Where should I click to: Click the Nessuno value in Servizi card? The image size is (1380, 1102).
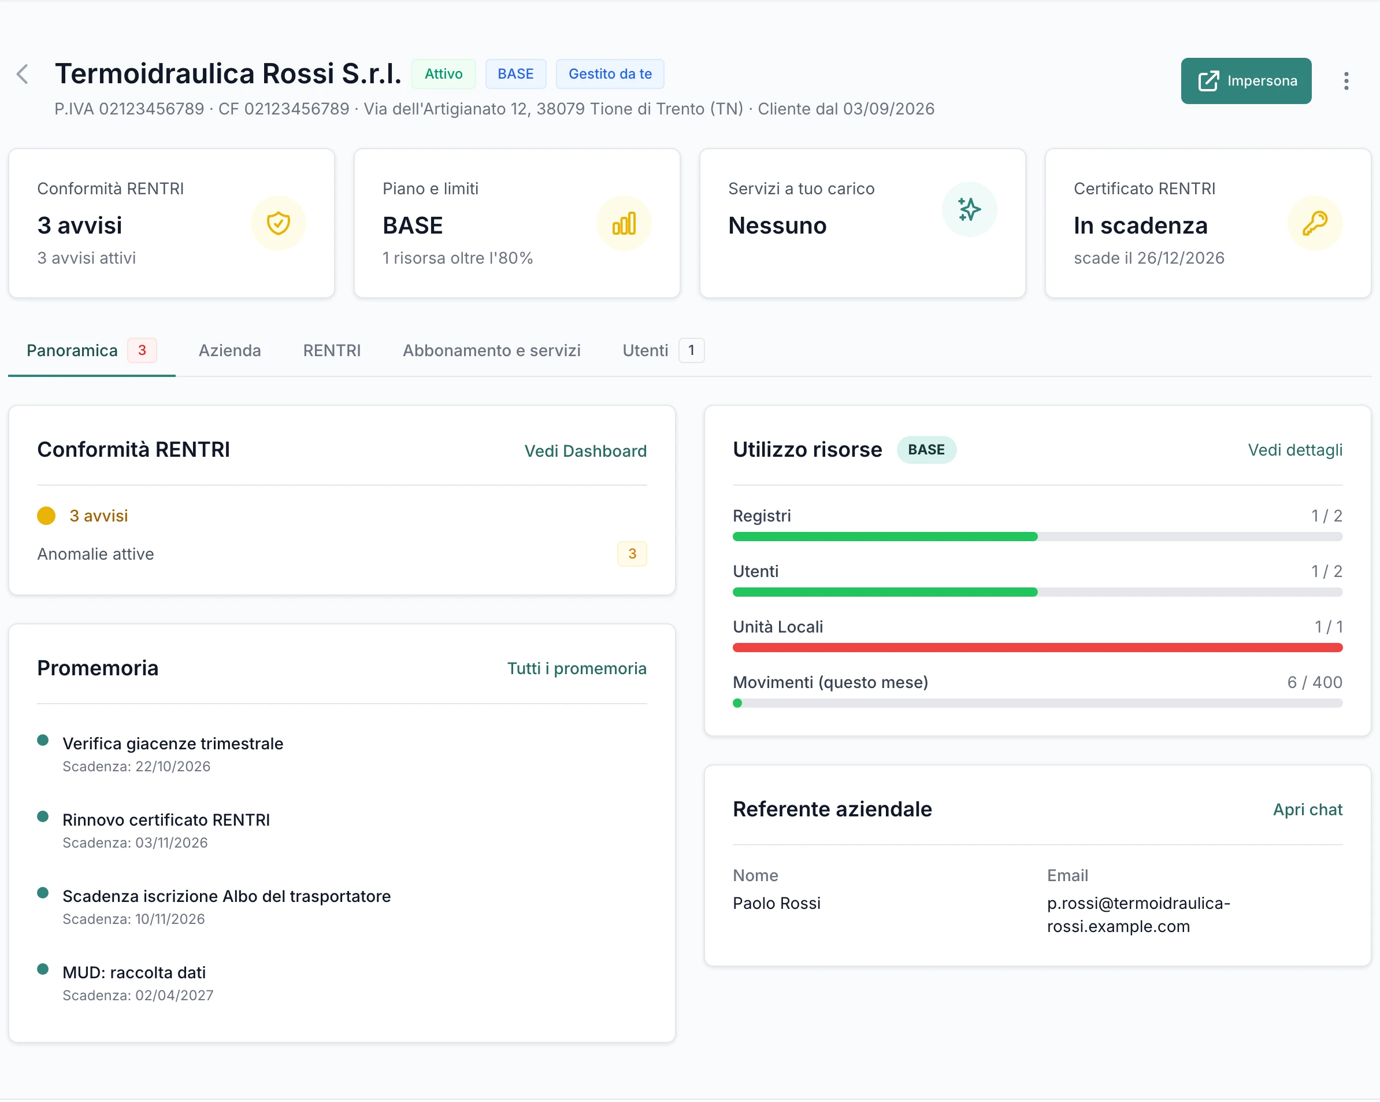(777, 226)
